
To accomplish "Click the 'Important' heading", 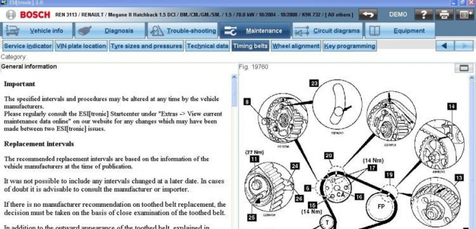I will coord(20,84).
